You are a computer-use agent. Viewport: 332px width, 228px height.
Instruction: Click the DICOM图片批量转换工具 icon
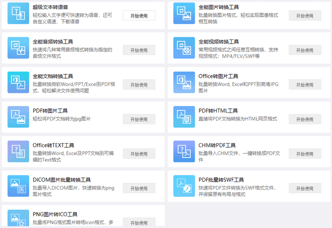[x=18, y=186]
